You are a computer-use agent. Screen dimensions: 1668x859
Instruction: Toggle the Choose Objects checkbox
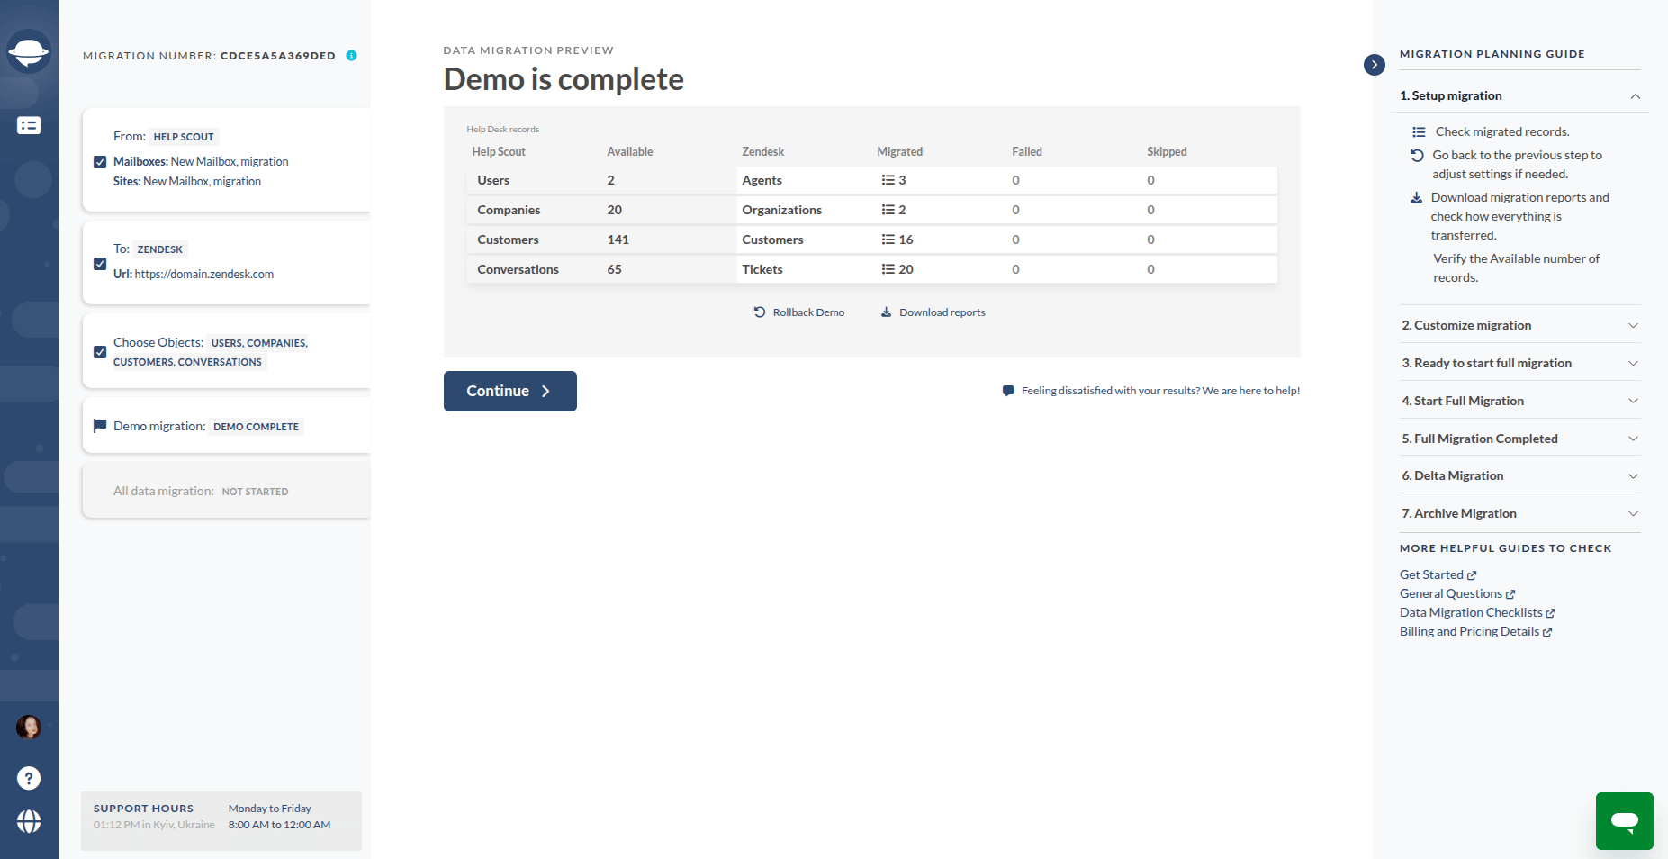[100, 352]
